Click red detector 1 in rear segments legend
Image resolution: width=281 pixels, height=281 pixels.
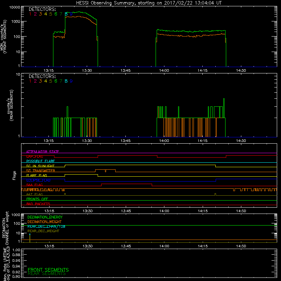pyautogui.click(x=30, y=81)
